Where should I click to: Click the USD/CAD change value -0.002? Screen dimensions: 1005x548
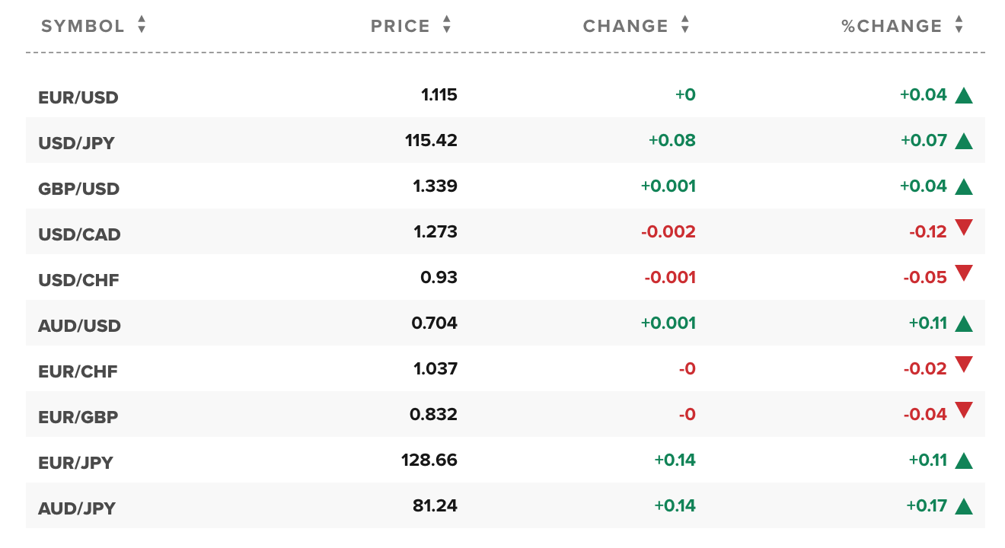point(668,231)
